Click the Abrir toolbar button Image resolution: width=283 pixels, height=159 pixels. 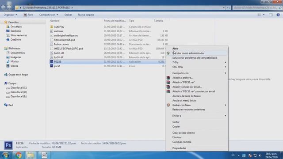pos(28,15)
